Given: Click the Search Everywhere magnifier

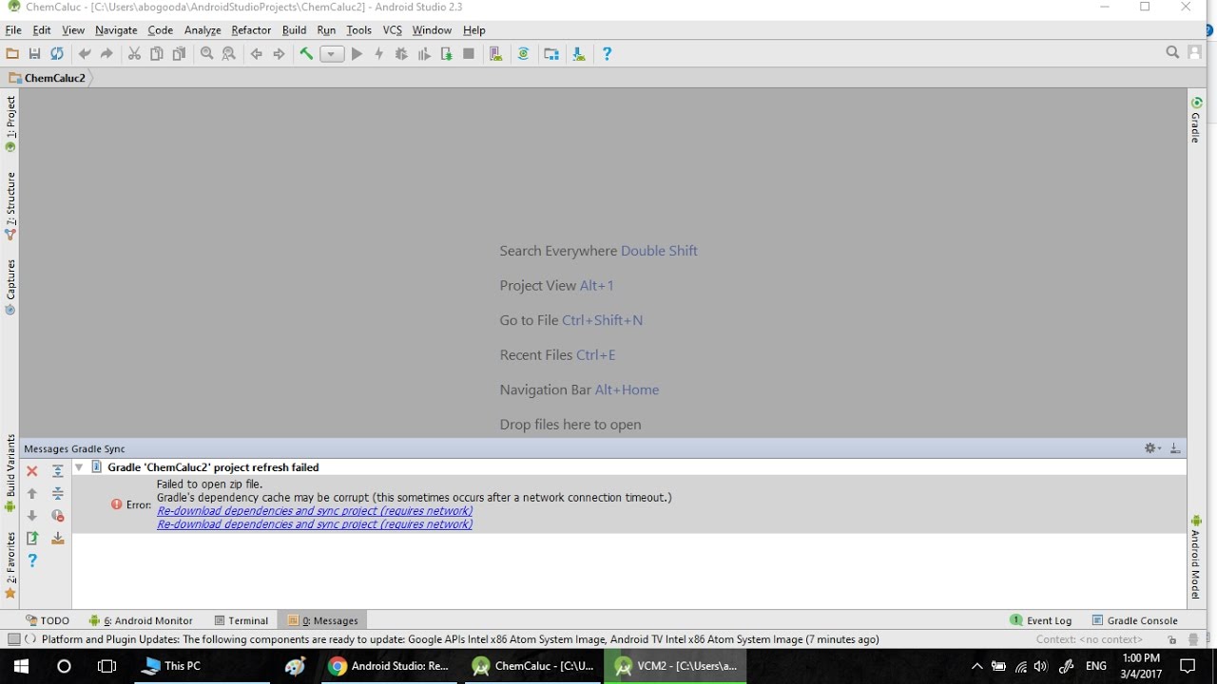Looking at the screenshot, I should tap(1172, 53).
